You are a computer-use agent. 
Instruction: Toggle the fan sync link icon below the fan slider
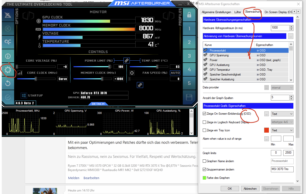click(140, 85)
